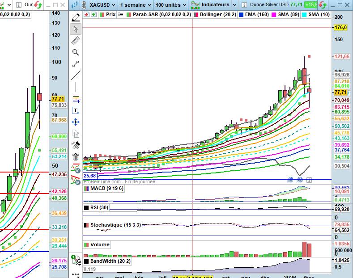353x278 pixels.
Task: Select the cursor pointer tool
Action: (76, 29)
